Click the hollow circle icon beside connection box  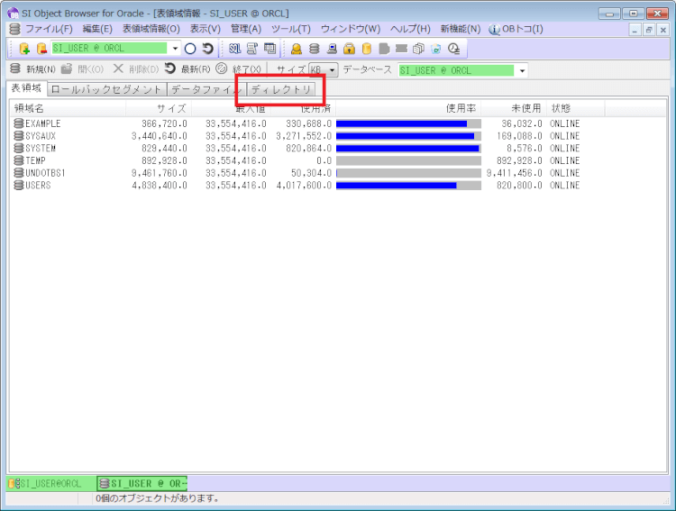[190, 49]
